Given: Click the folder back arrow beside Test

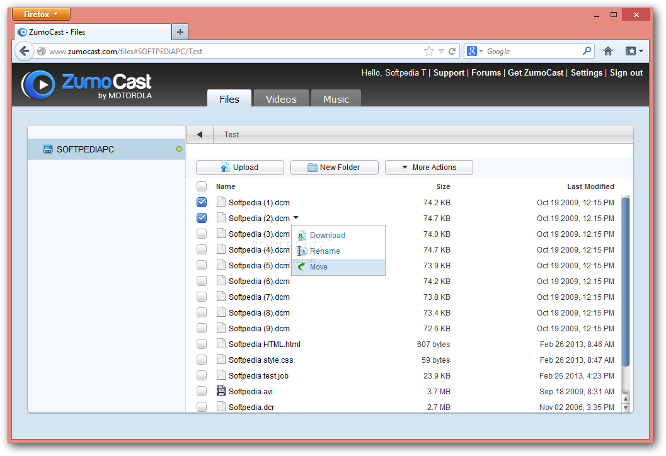Looking at the screenshot, I should point(200,135).
